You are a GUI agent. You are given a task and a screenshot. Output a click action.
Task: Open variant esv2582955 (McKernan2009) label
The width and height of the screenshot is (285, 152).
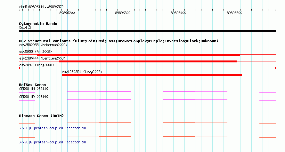tap(43, 45)
